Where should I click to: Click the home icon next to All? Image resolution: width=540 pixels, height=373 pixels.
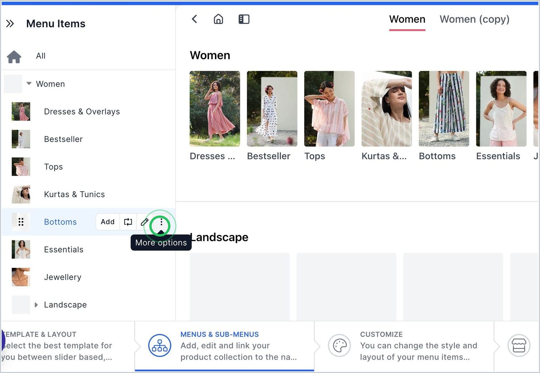point(14,56)
